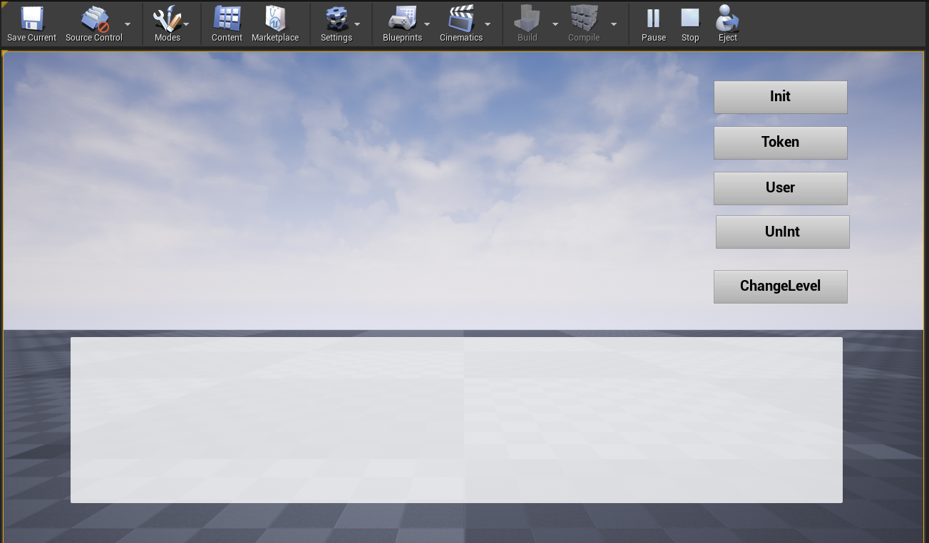This screenshot has height=543, width=929.
Task: Expand the Cinematics dropdown arrow
Action: [488, 24]
